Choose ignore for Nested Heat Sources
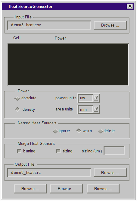 [x=55, y=131]
